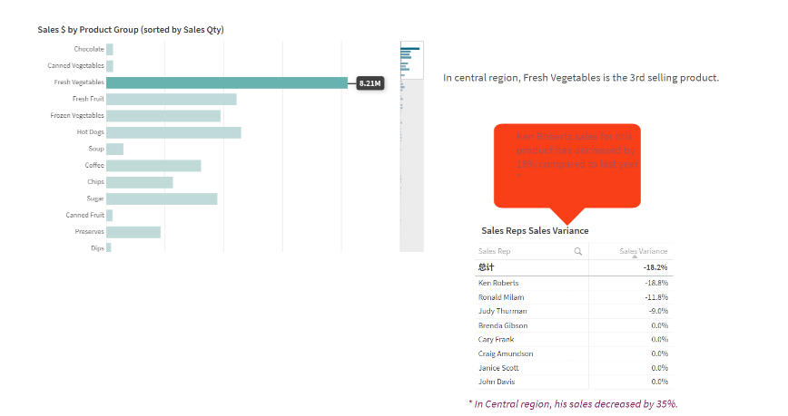Sort by the Sales Variance column arrow
Screen dimensions: 788x416
[x=635, y=256]
